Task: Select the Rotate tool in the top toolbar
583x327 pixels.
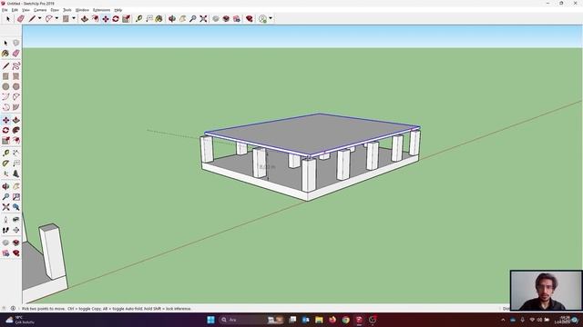Action: pyautogui.click(x=116, y=18)
